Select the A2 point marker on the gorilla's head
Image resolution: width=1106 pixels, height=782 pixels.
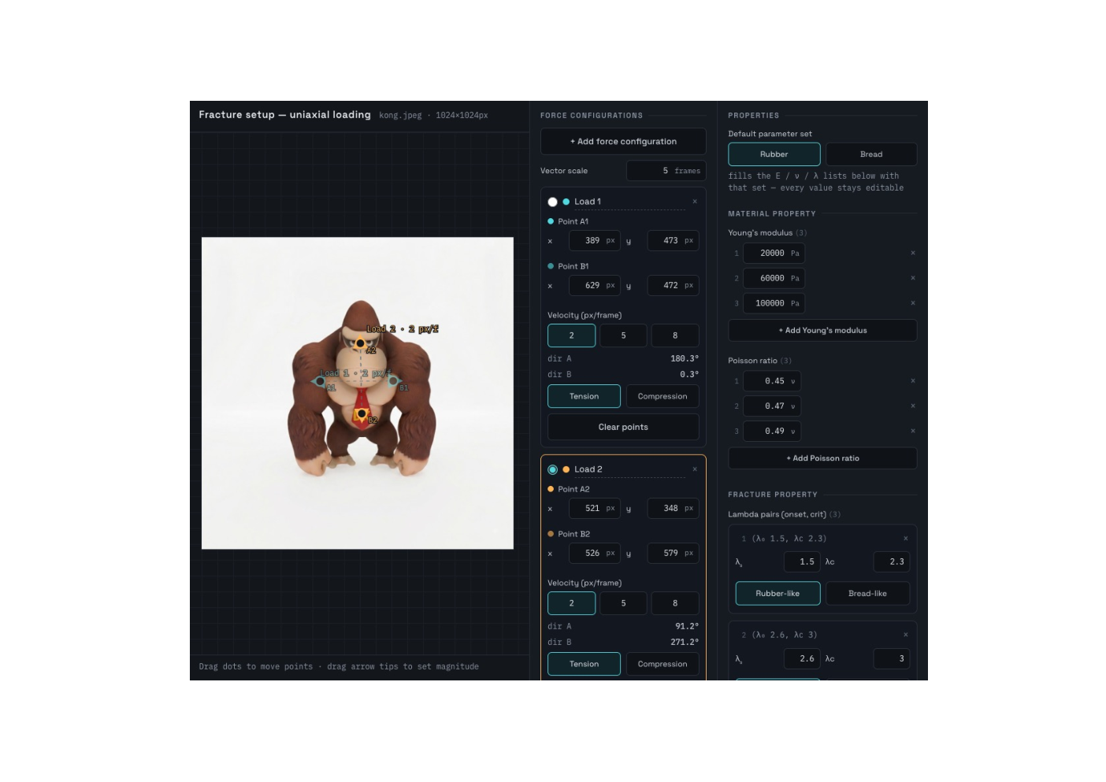361,343
